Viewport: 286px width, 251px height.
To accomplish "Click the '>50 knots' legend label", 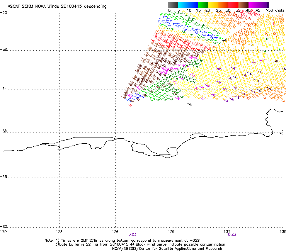I will pos(275,10).
